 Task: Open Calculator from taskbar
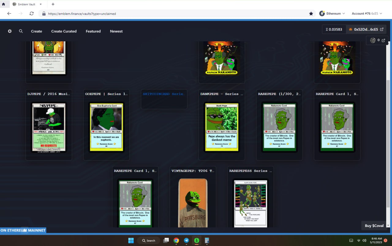pyautogui.click(x=207, y=240)
